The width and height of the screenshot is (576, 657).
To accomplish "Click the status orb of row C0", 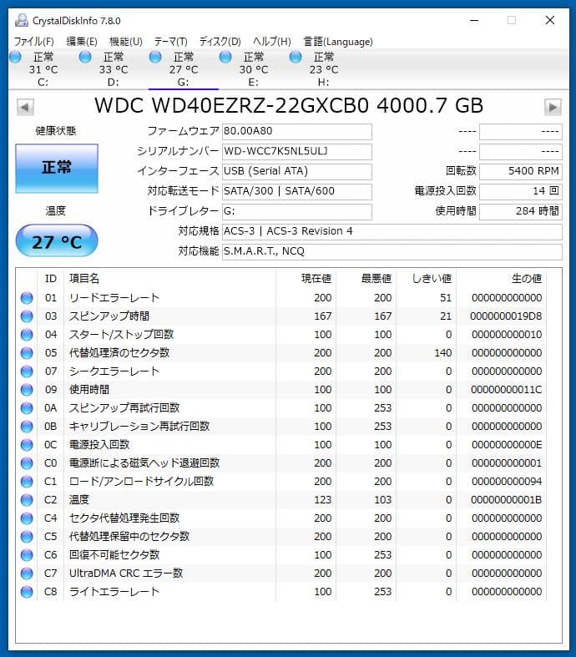I will pos(27,463).
